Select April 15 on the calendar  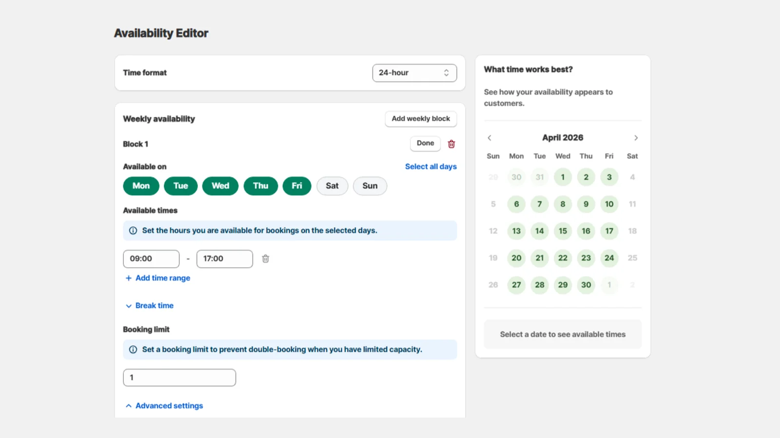point(563,231)
